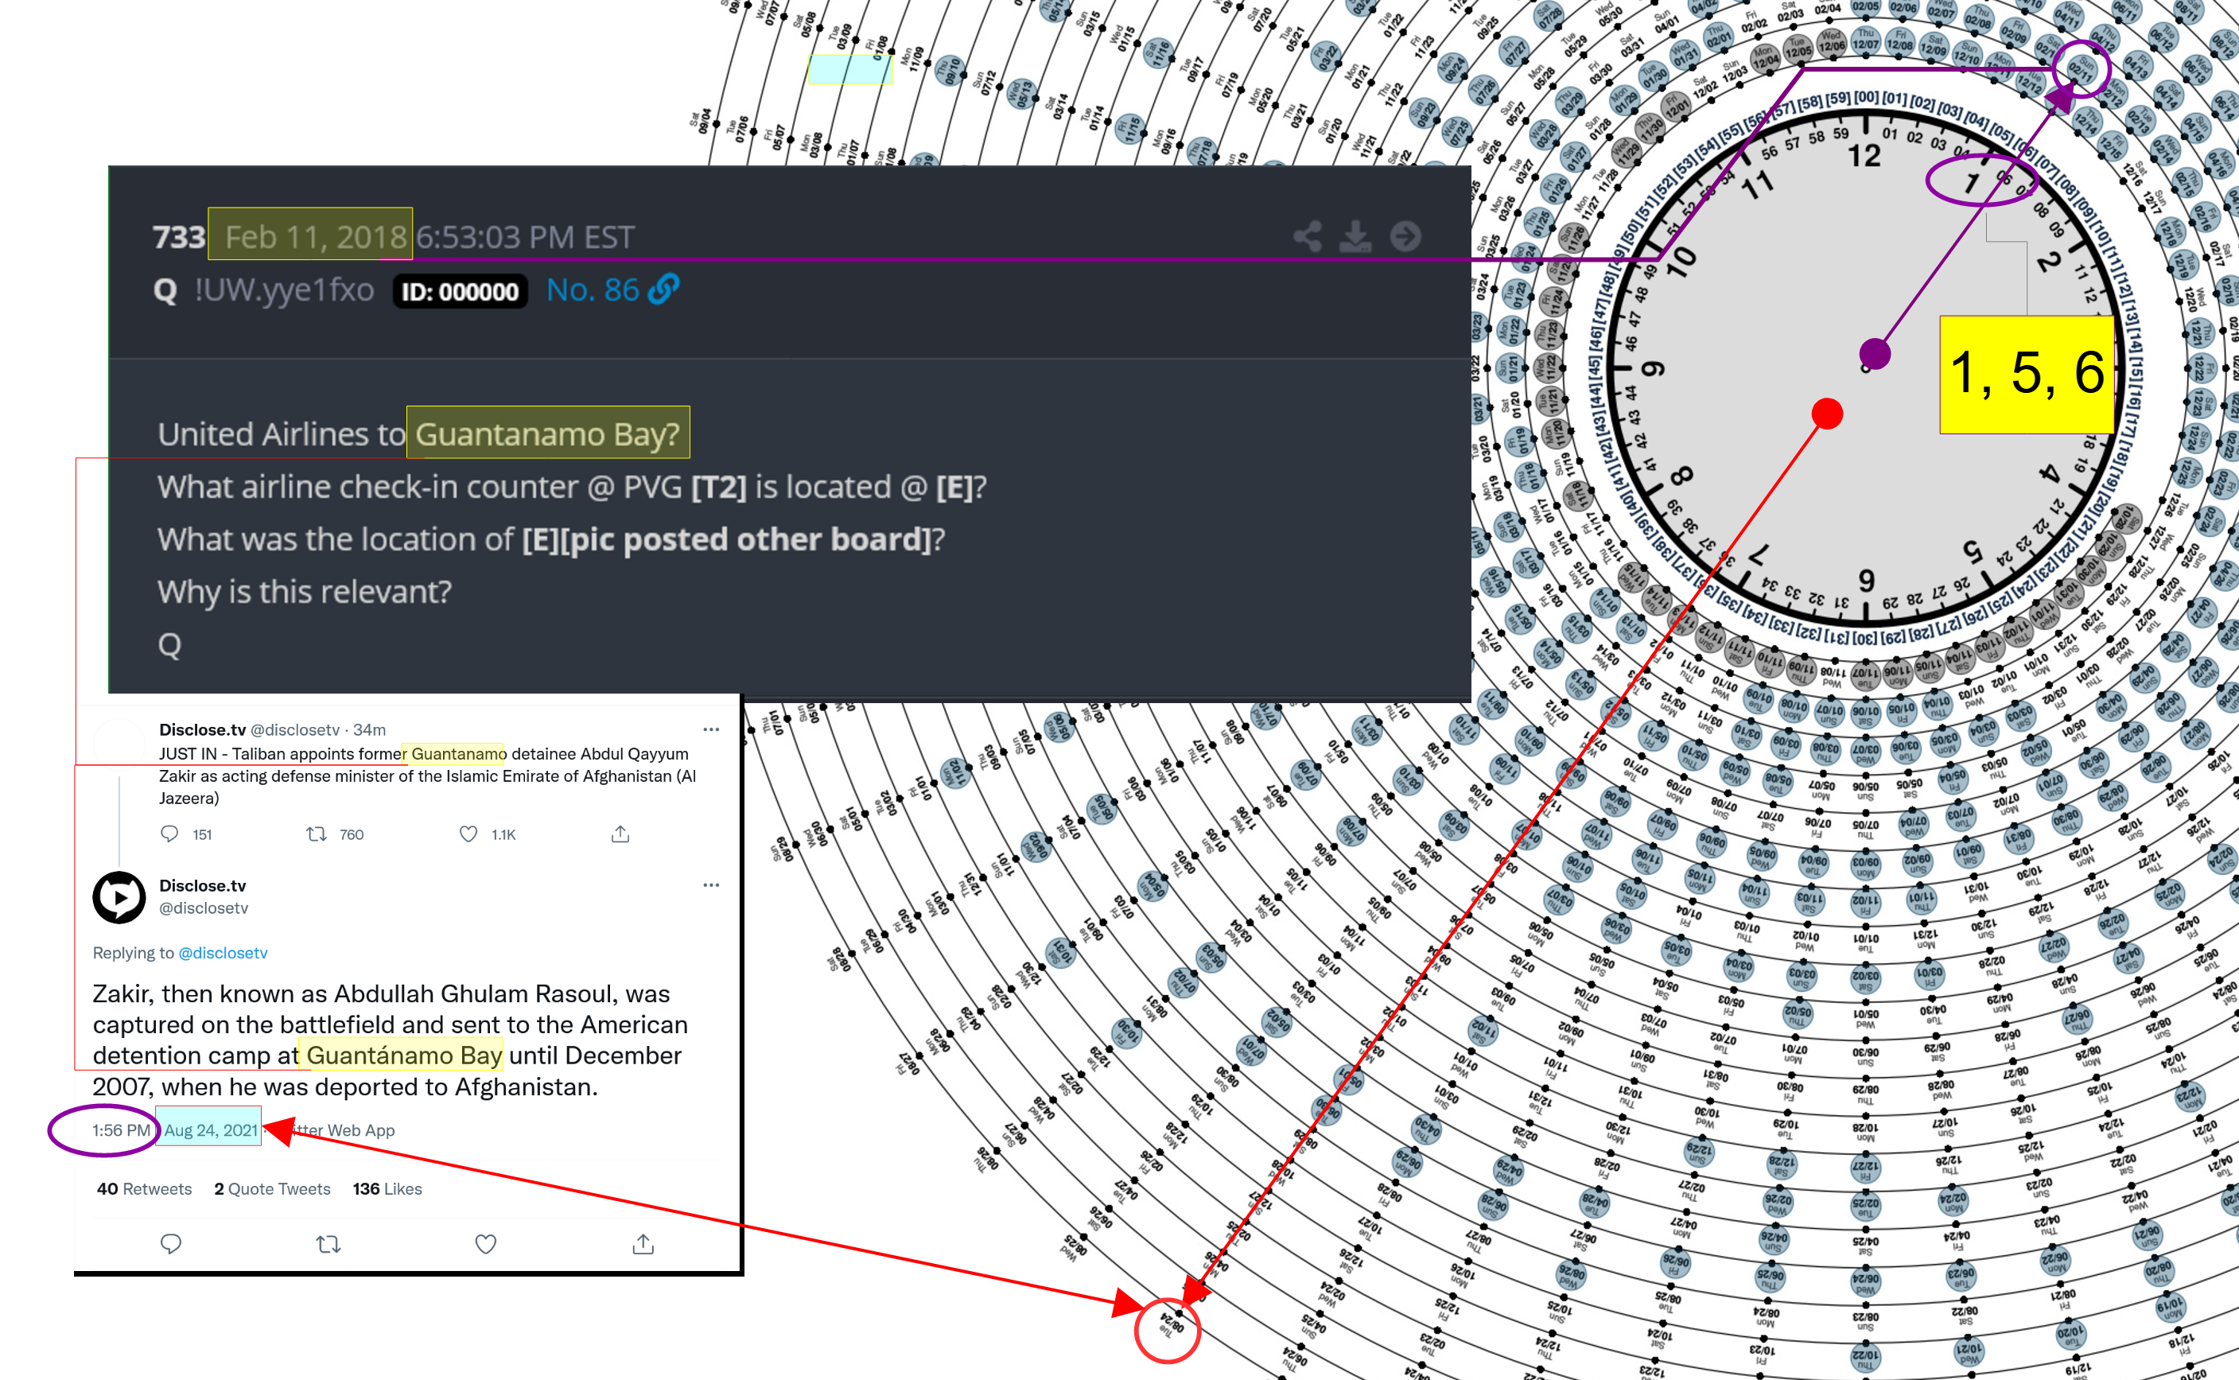Click the Disclose.tv profile avatar

pos(119,897)
